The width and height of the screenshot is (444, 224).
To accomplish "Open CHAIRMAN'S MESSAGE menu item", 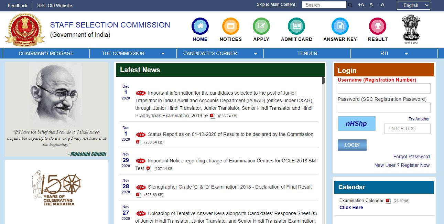I will pos(46,53).
